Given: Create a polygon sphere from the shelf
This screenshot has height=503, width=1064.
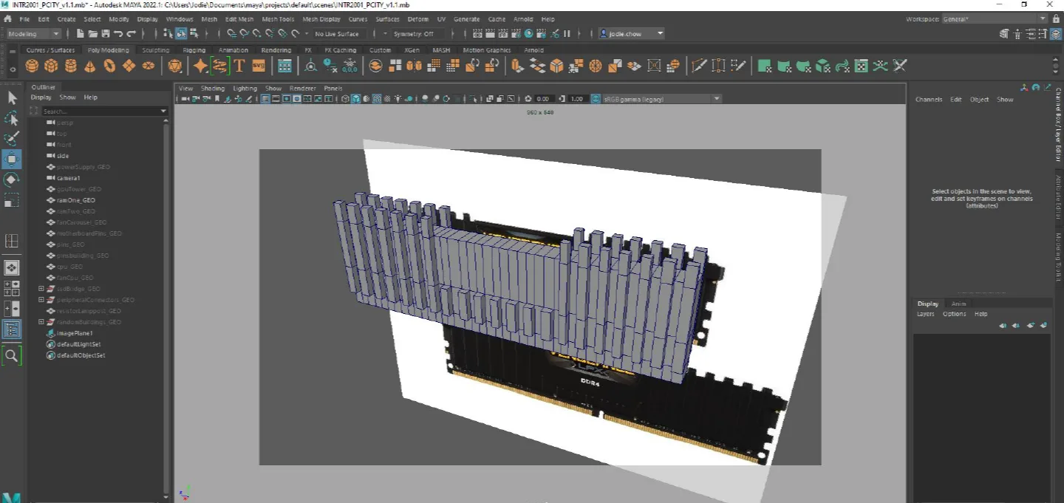Looking at the screenshot, I should [x=32, y=66].
